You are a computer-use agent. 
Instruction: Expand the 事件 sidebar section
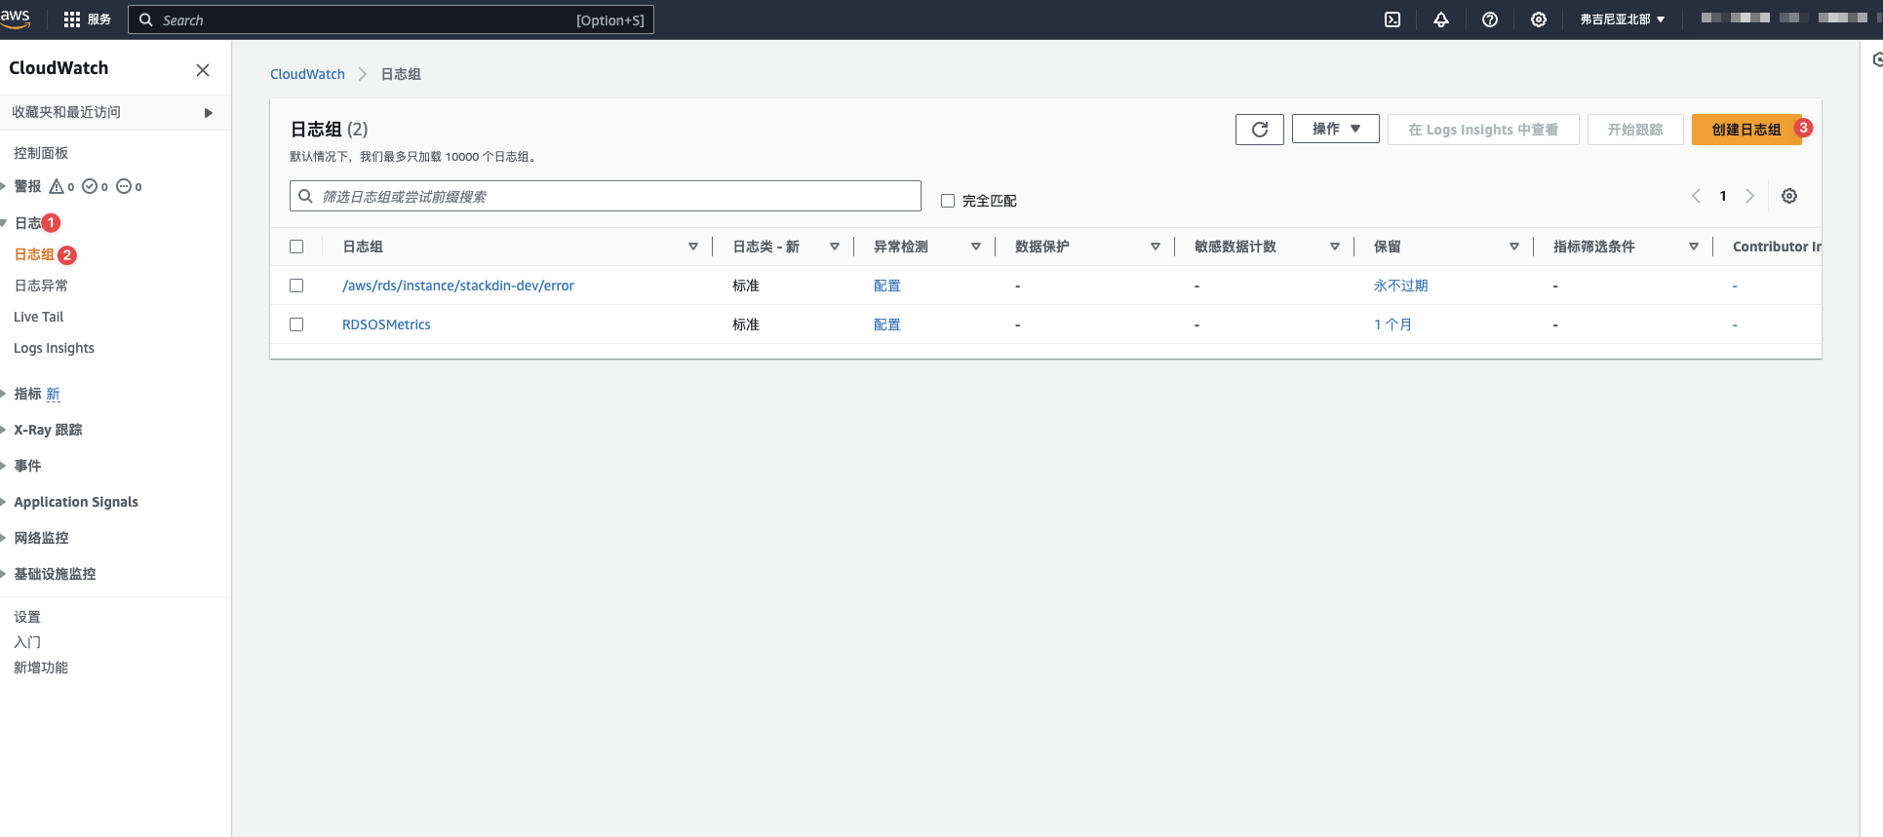[x=4, y=466]
